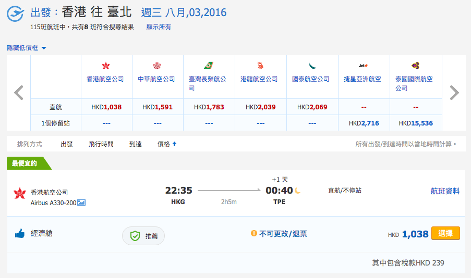
Task: Show more airlines with the right arrow
Action: click(454, 93)
